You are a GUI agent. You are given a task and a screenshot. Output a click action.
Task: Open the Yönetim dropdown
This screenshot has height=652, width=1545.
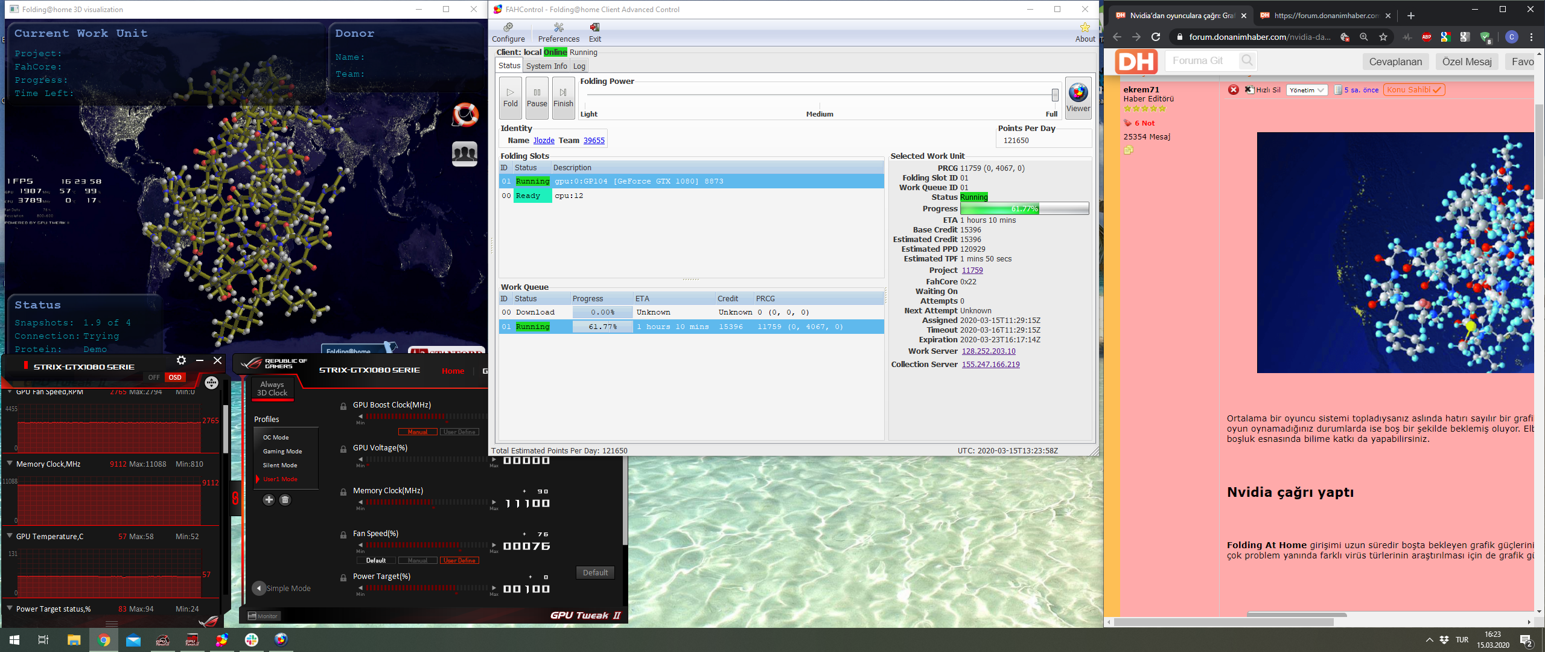pyautogui.click(x=1307, y=90)
